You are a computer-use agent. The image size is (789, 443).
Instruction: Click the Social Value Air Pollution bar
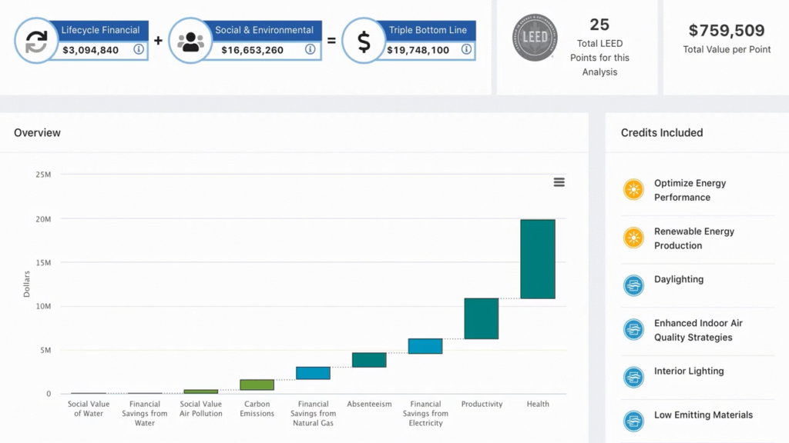tap(201, 391)
